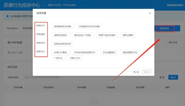Screen dimensions: 185x106
Task: Select the 骗取运费险 option
Action: [128, 35]
